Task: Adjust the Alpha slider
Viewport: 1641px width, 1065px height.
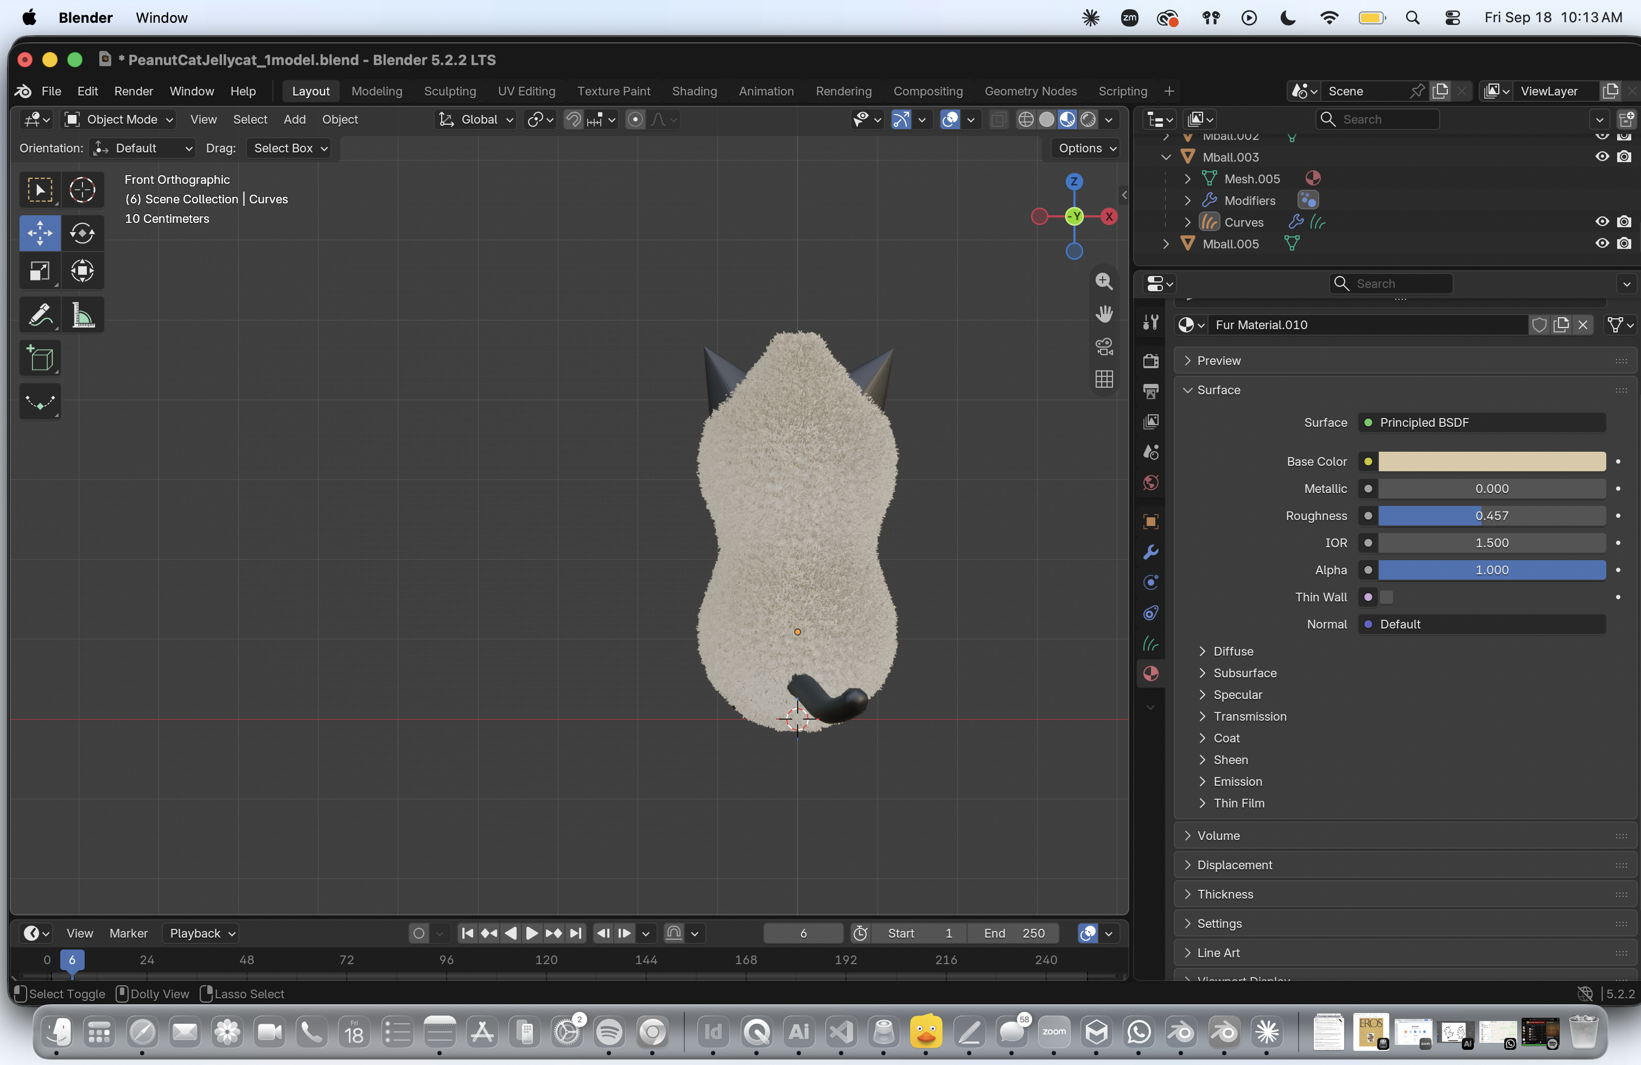Action: (x=1492, y=570)
